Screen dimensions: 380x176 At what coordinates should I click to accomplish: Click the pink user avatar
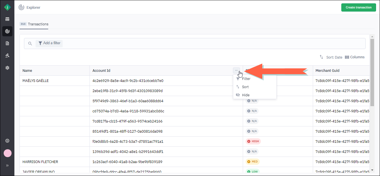click(x=7, y=153)
